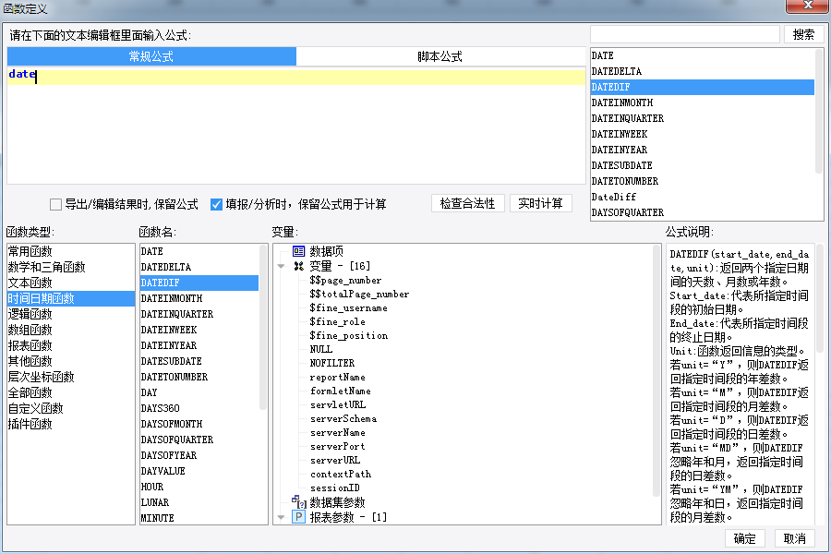Viewport: 831px width, 554px height.
Task: Select the $$page_number variable
Action: [x=345, y=281]
